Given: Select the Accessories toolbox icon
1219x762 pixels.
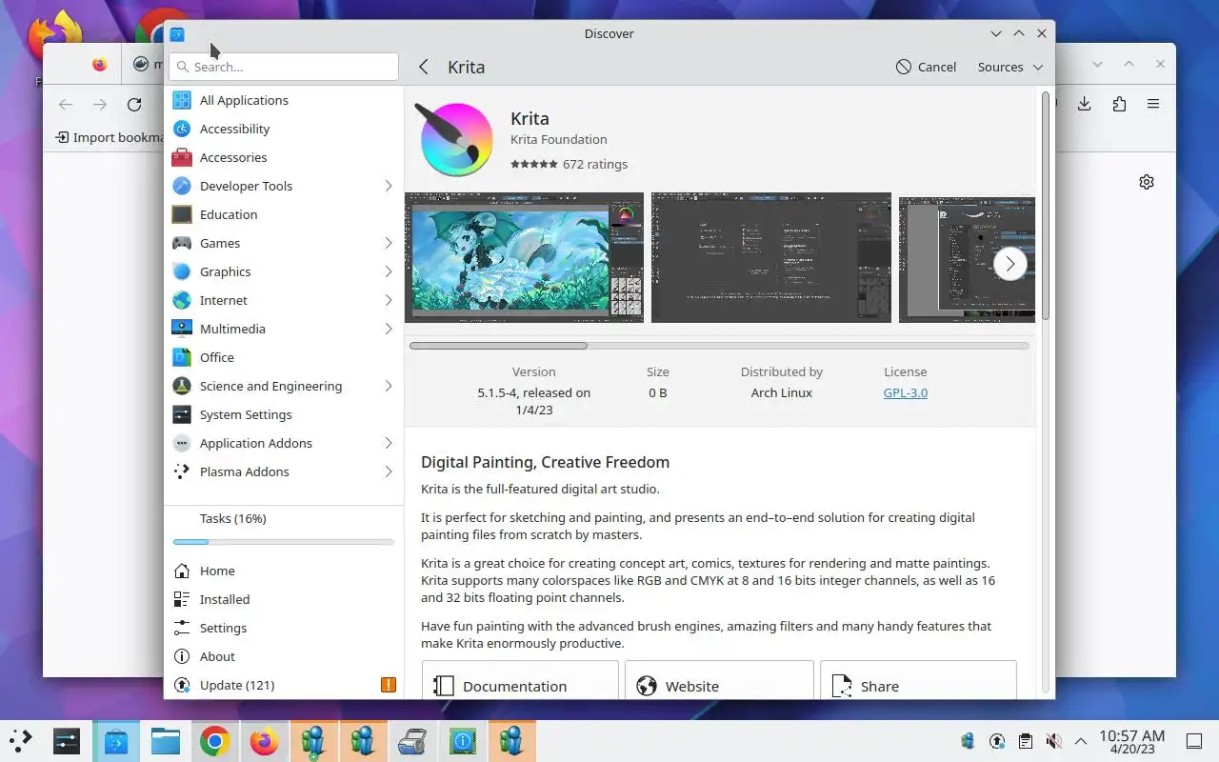Looking at the screenshot, I should click(182, 157).
